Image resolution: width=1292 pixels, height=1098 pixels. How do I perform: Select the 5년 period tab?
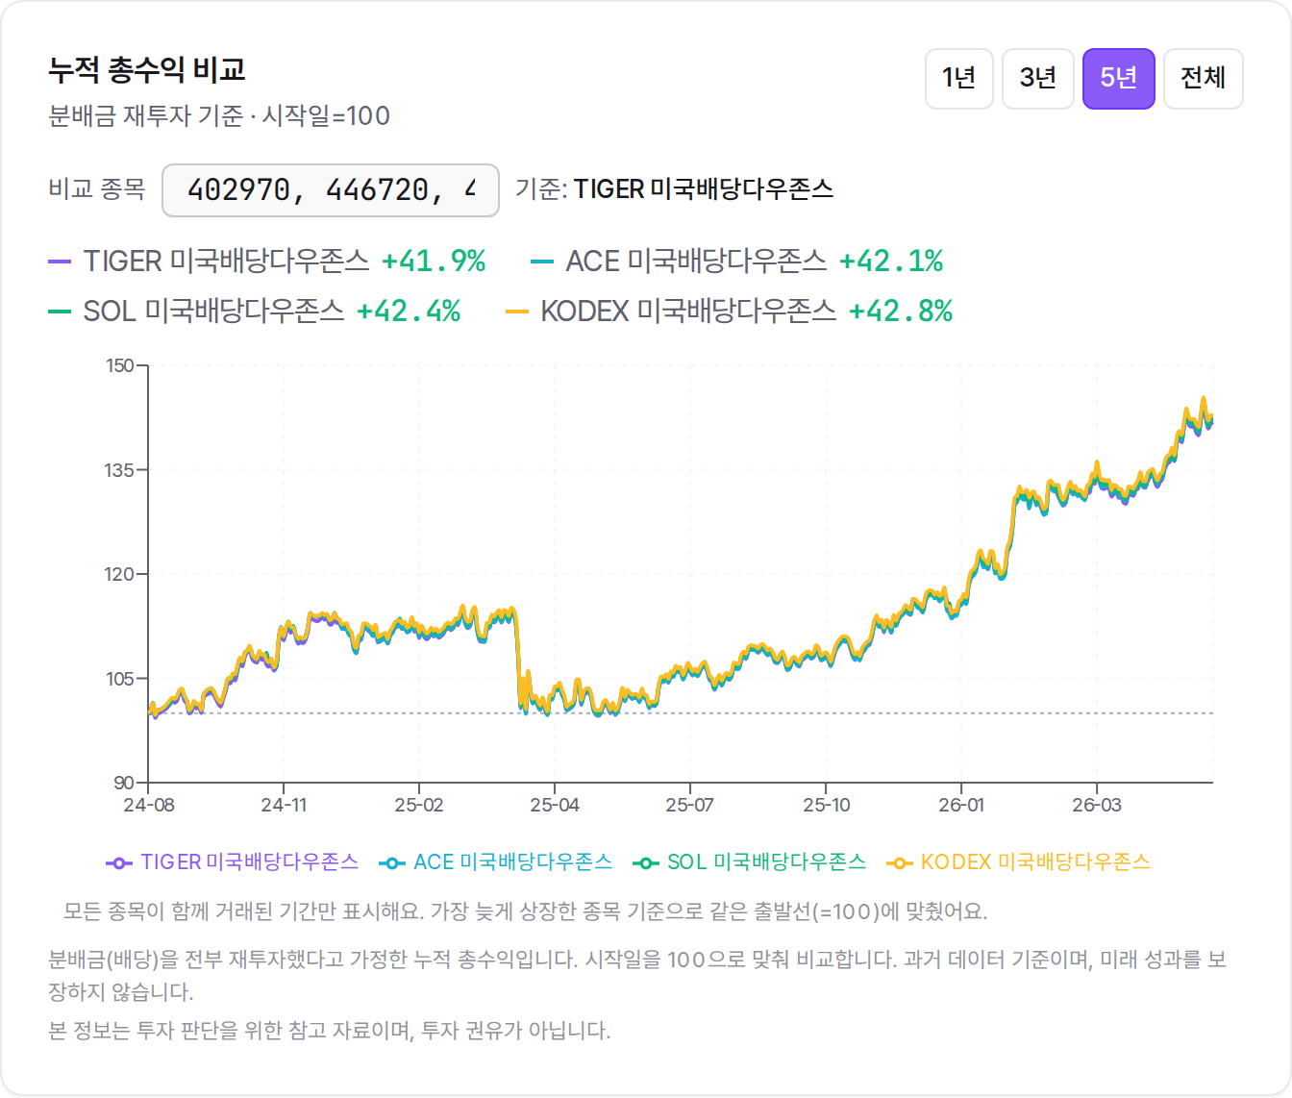pos(1119,78)
